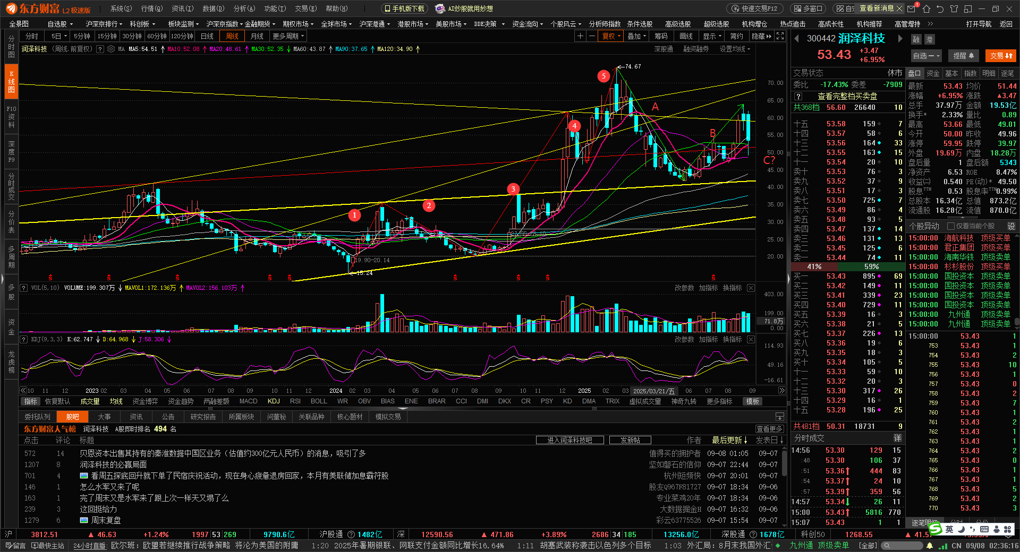
Task: Click the question mark beside full order book
Action: pyautogui.click(x=798, y=96)
